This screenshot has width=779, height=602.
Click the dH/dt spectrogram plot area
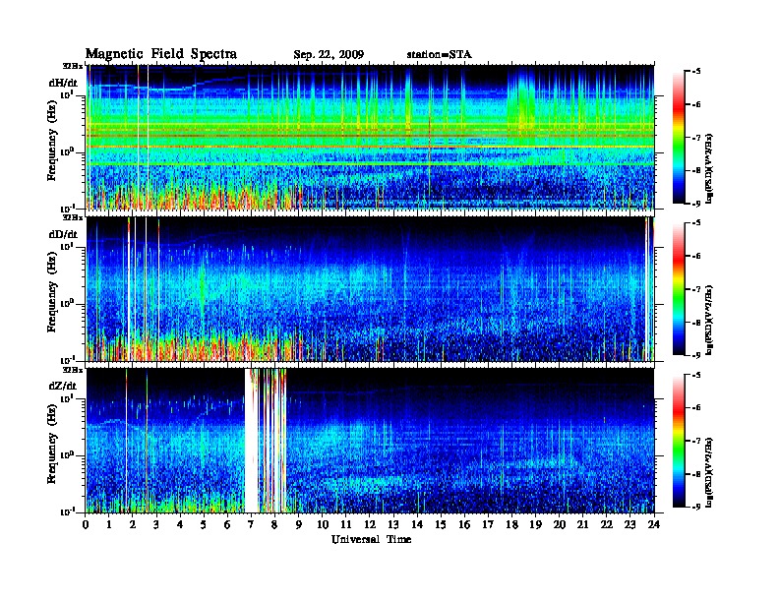point(370,137)
